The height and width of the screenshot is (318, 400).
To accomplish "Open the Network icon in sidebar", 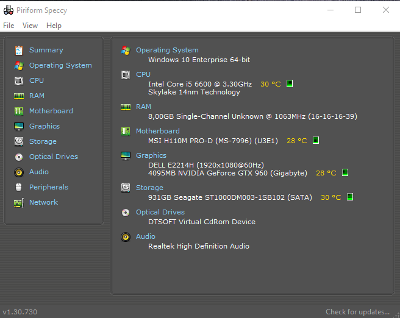I will tap(18, 202).
